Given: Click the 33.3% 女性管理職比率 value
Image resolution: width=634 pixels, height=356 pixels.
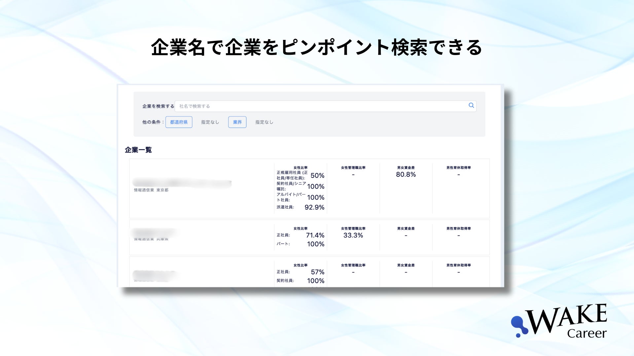Looking at the screenshot, I should [x=353, y=235].
